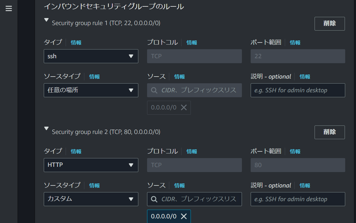Open the カスタム source type dropdown

click(x=91, y=199)
